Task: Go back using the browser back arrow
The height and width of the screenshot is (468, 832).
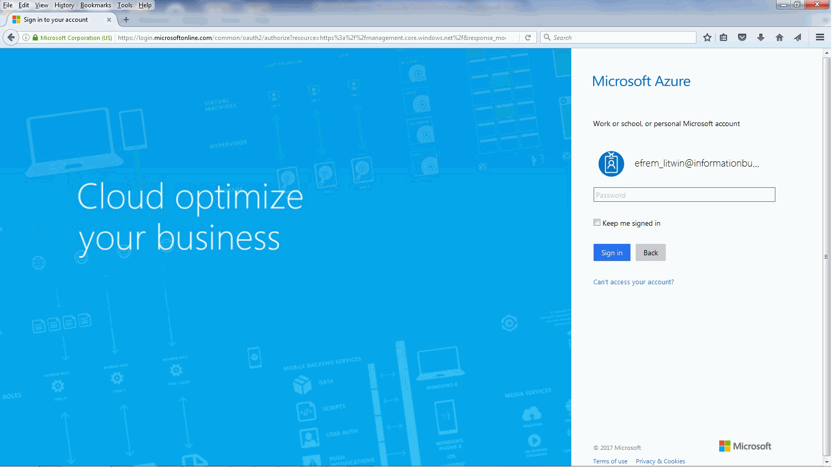Action: (x=11, y=37)
